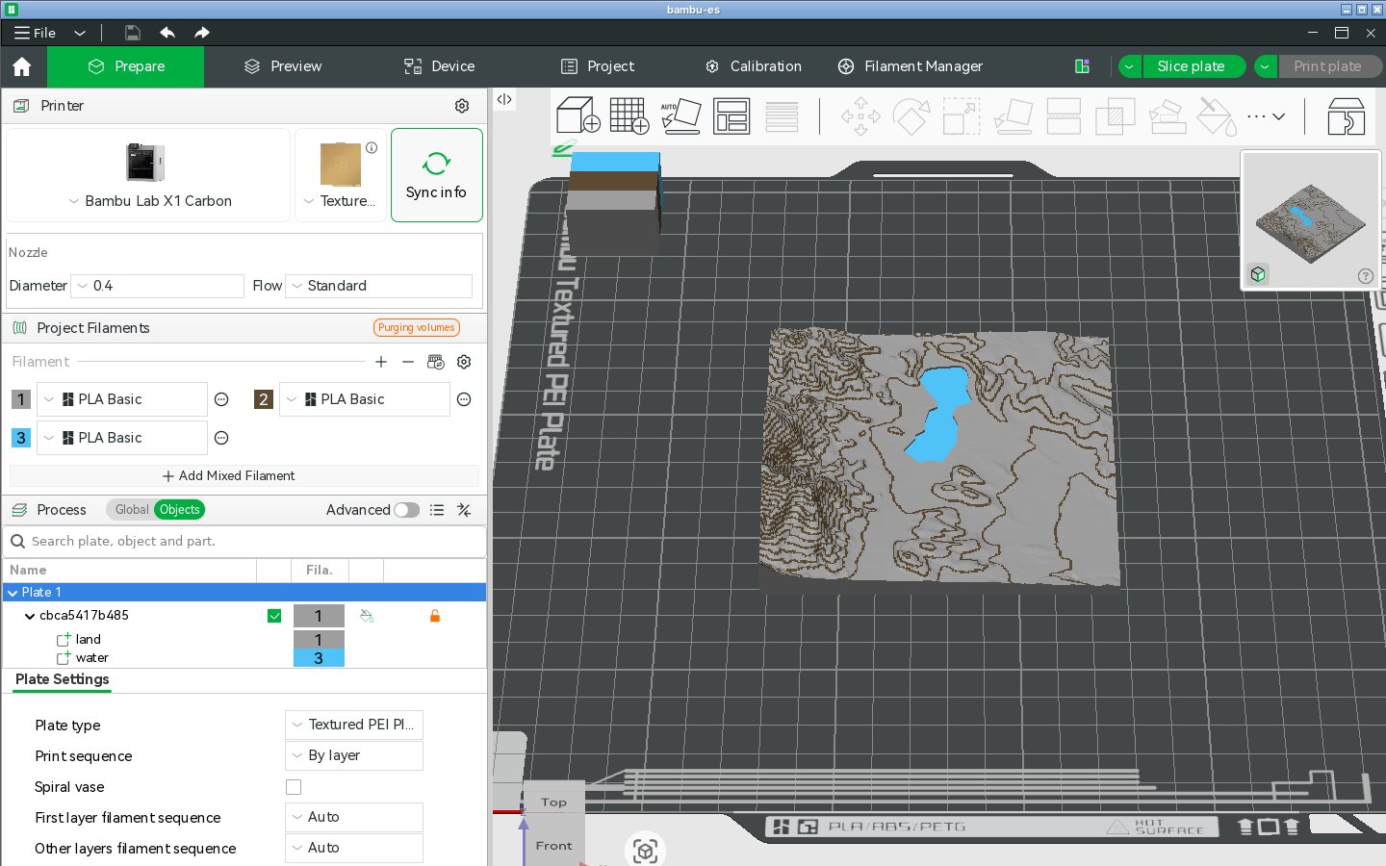Open the Filament Manager tab

click(910, 66)
